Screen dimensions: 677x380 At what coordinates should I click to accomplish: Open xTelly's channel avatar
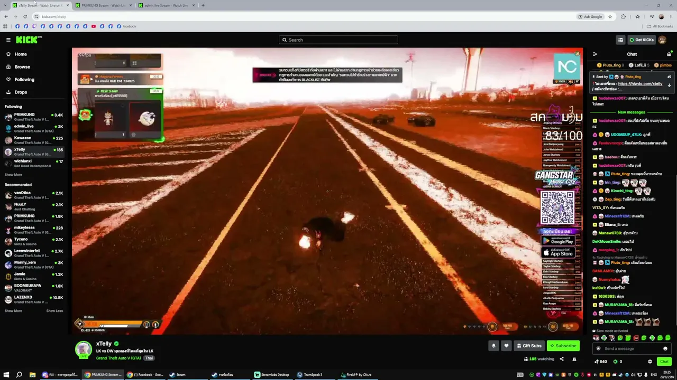pos(83,349)
